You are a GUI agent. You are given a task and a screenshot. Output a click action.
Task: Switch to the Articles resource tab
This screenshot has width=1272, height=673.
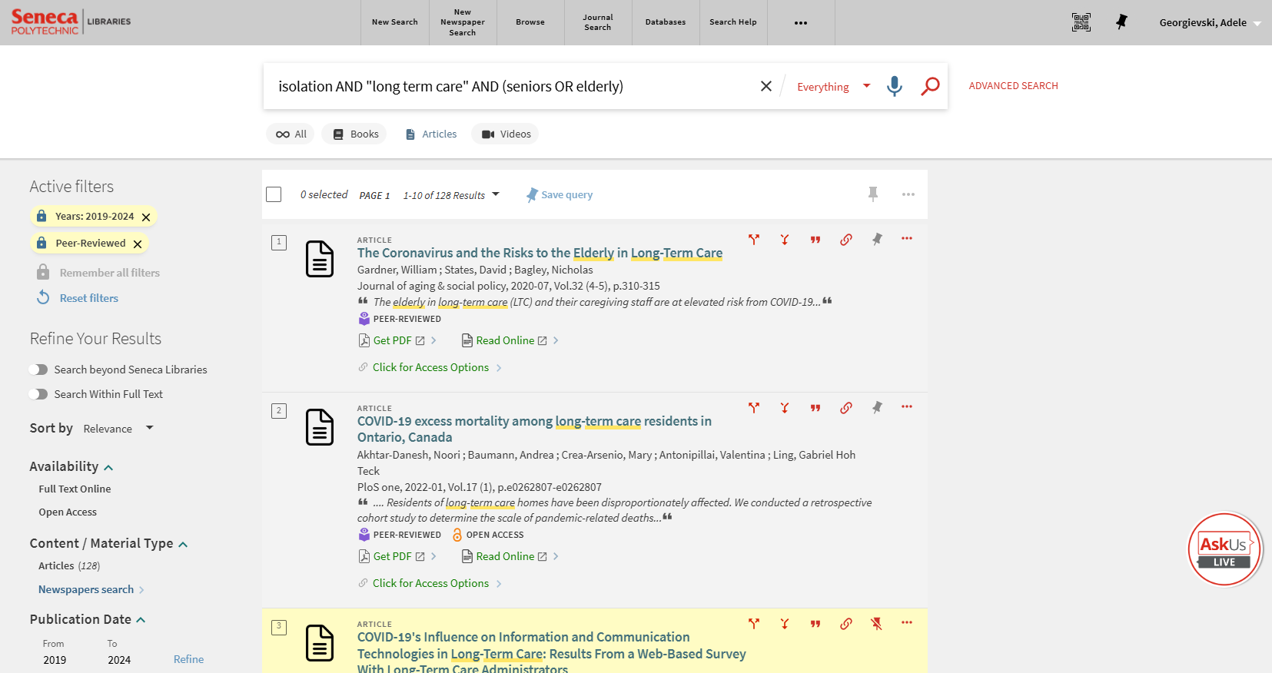(431, 134)
